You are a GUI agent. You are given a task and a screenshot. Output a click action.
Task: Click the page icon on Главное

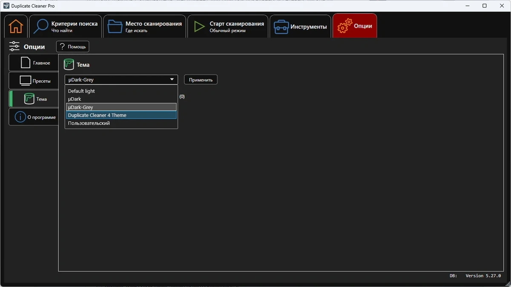(26, 63)
